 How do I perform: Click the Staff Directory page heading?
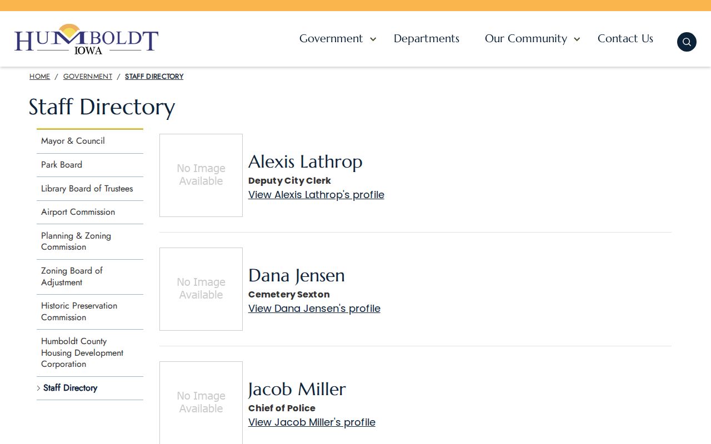(x=102, y=107)
